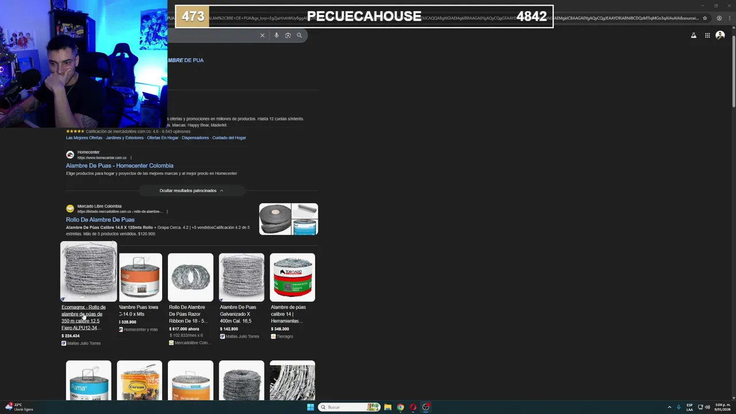Click the $ 617.000 ahora price
Screen dimensions: 736x414
(184, 329)
